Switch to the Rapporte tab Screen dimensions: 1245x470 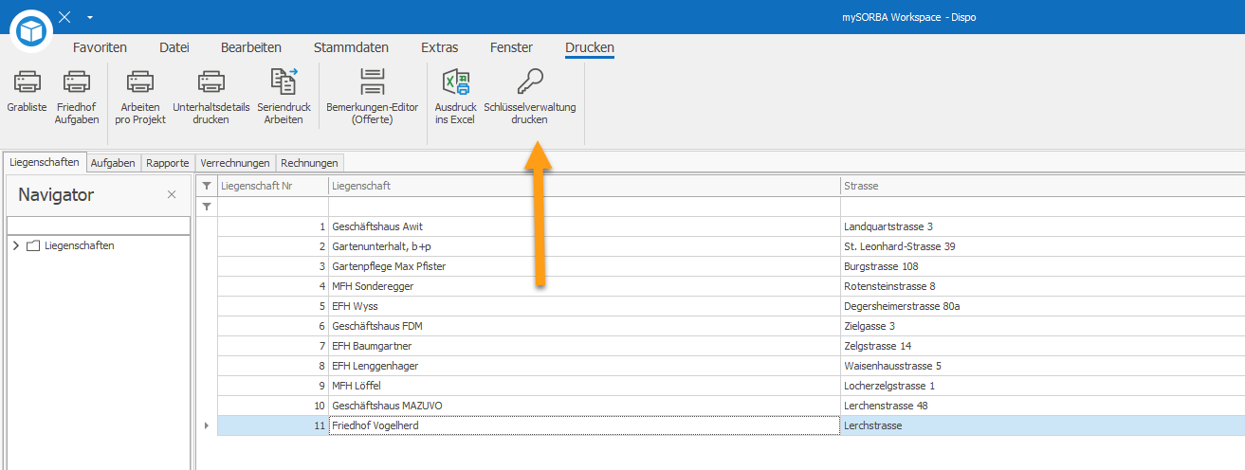pos(167,163)
